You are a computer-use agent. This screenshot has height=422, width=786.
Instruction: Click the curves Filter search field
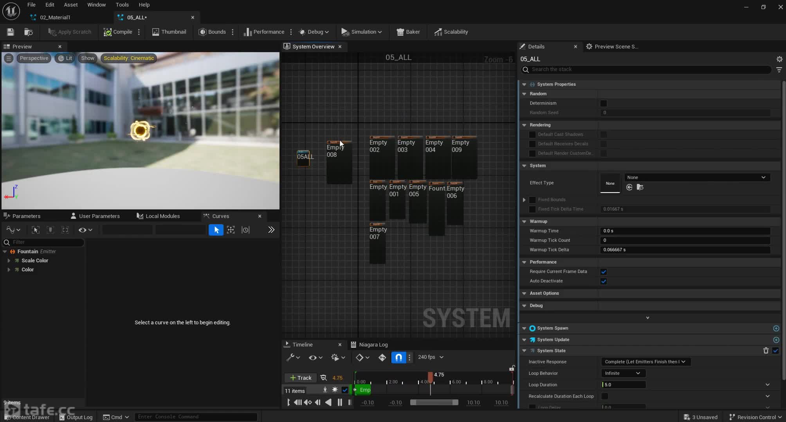coord(43,242)
